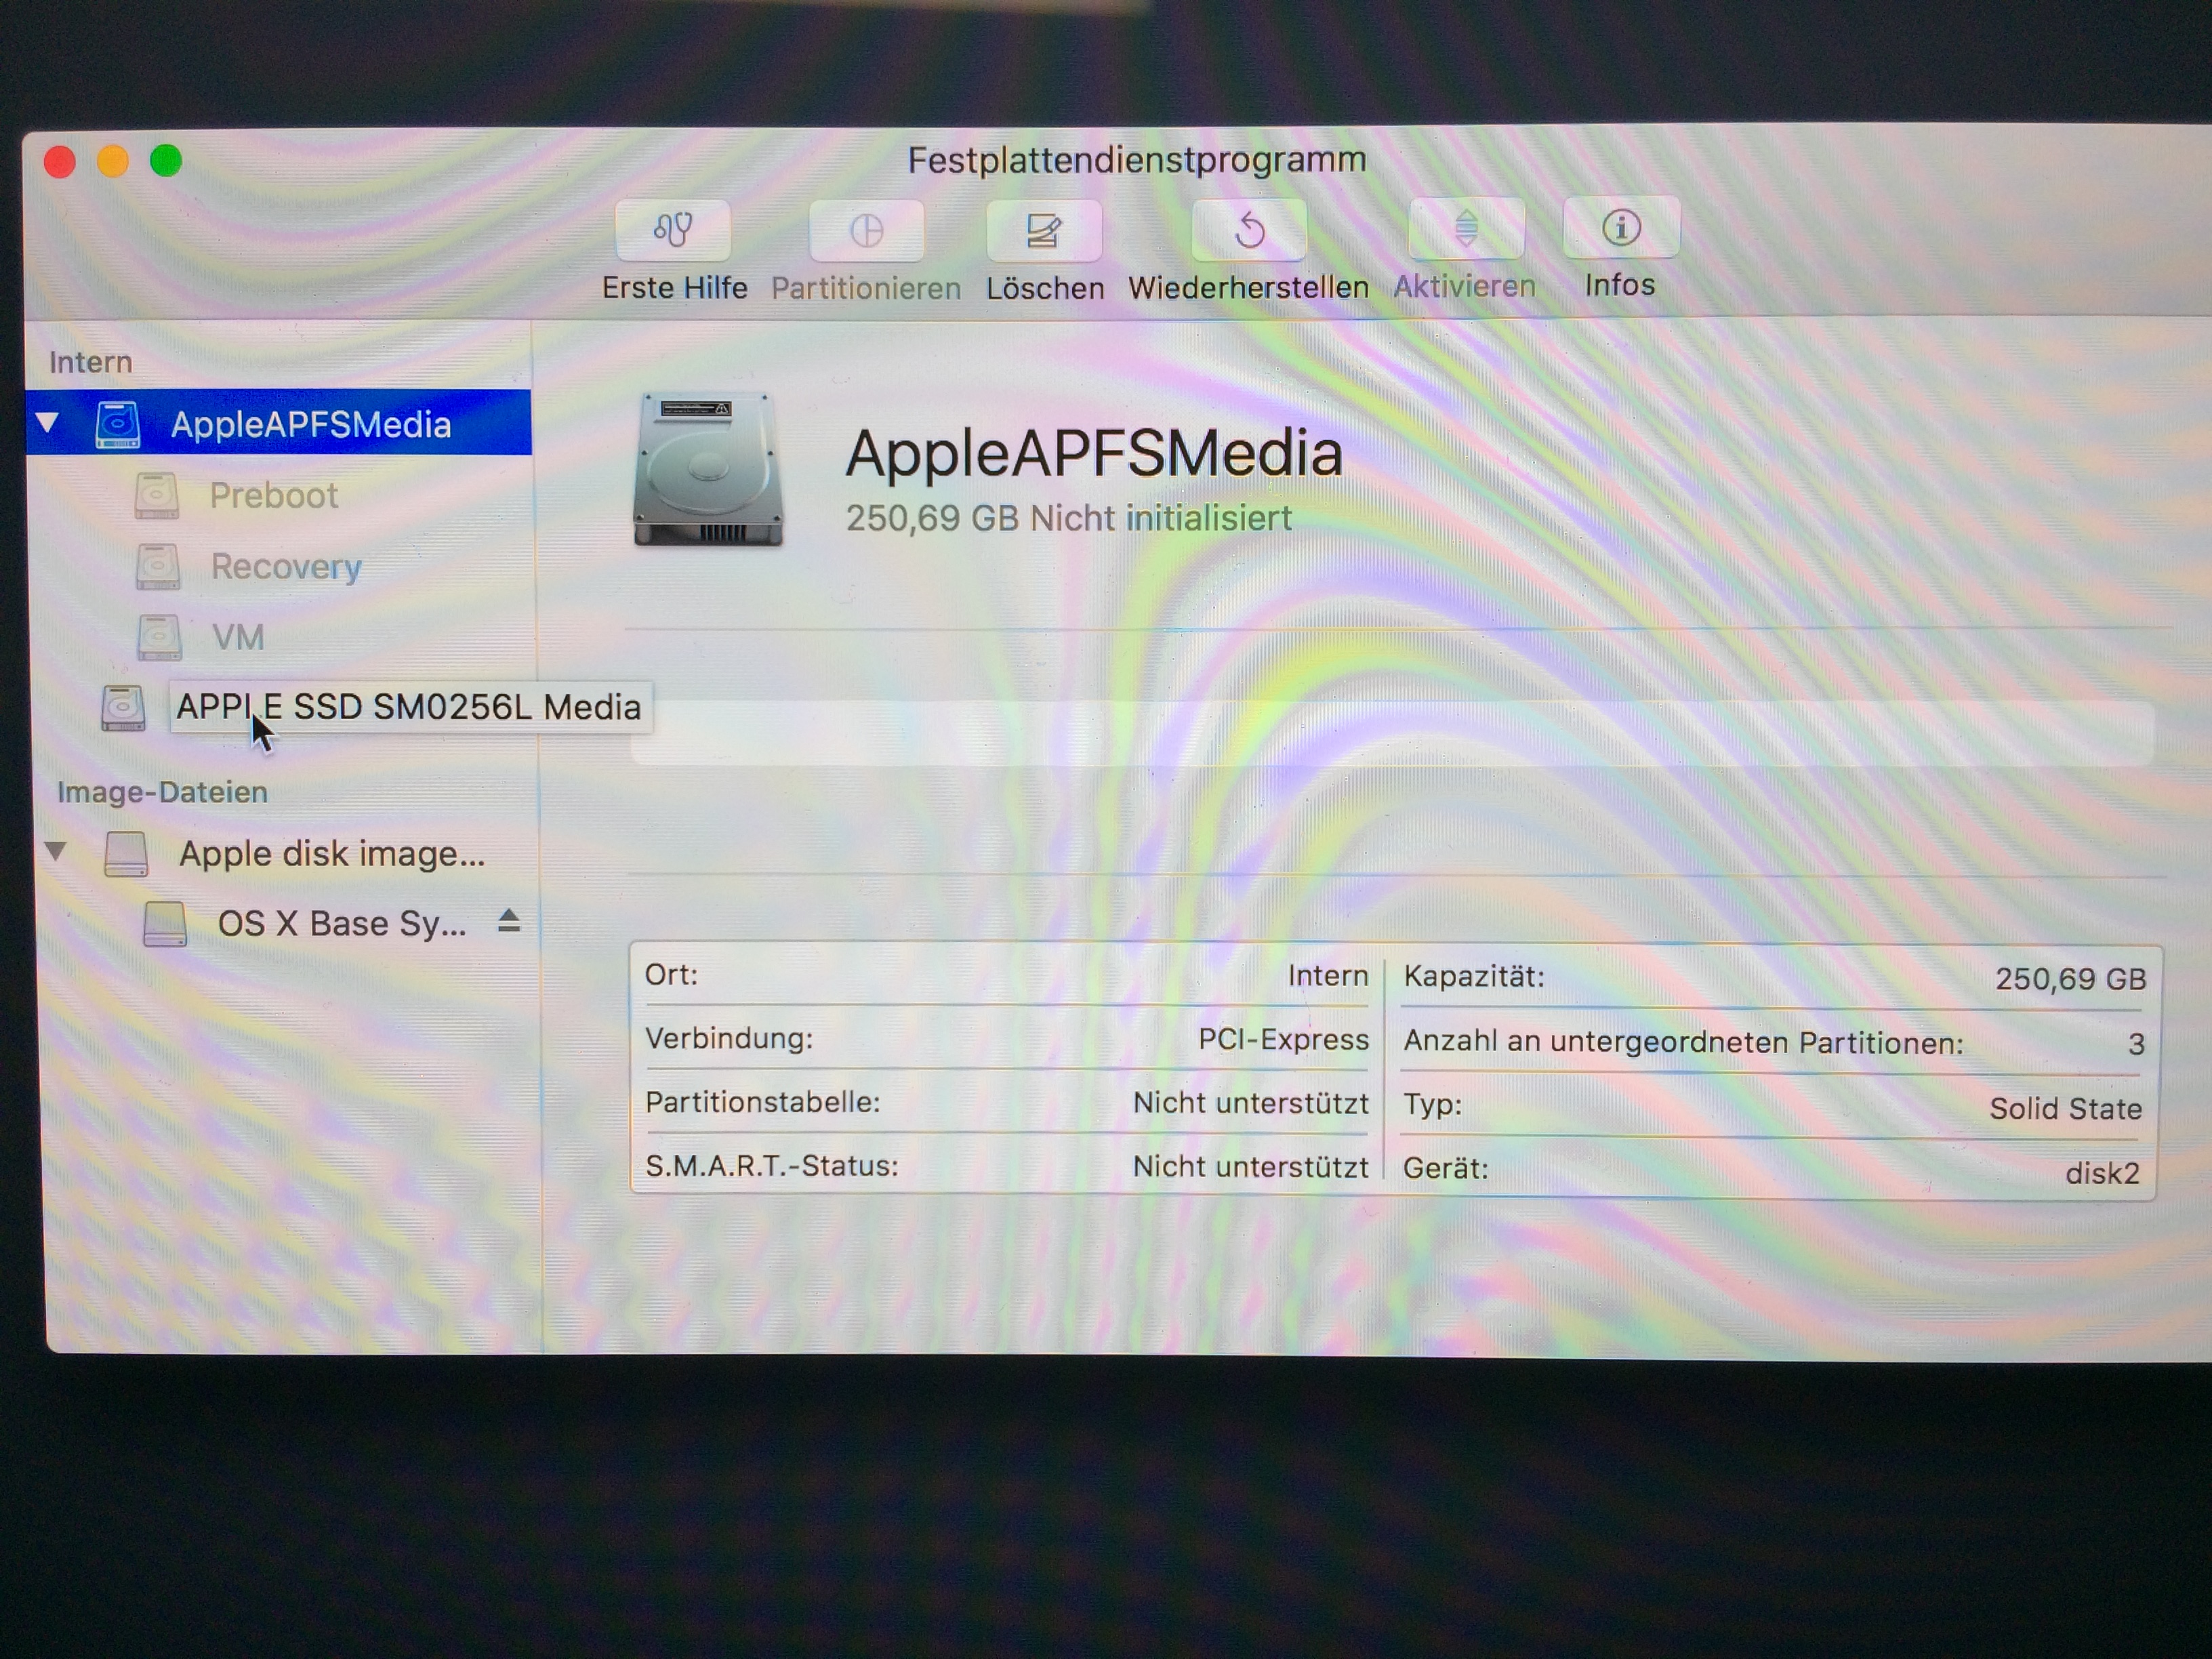Image resolution: width=2212 pixels, height=1659 pixels.
Task: Click the Wiederherstellen toolbar label
Action: point(1248,287)
